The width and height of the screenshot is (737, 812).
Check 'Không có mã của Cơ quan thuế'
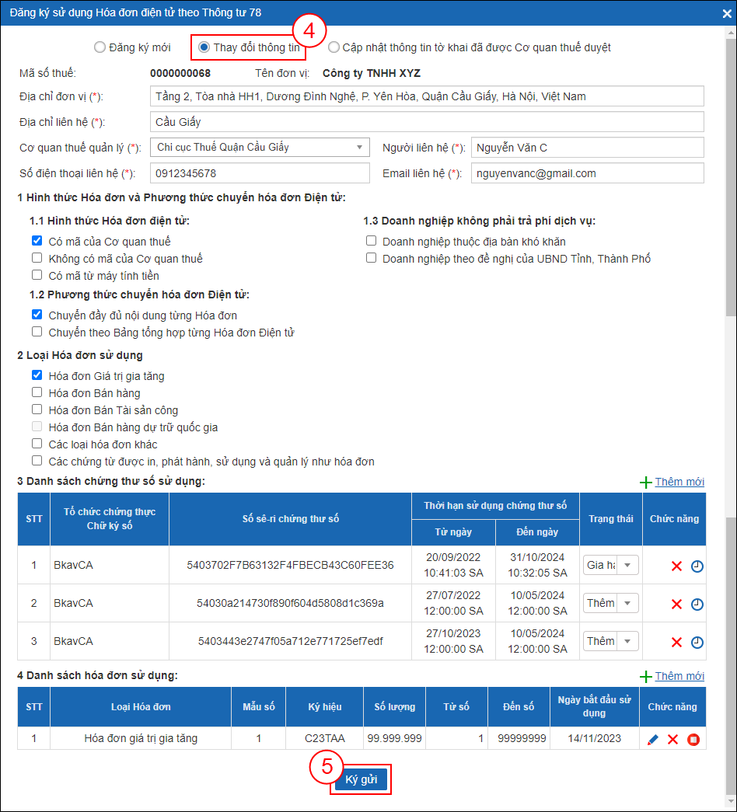[37, 257]
